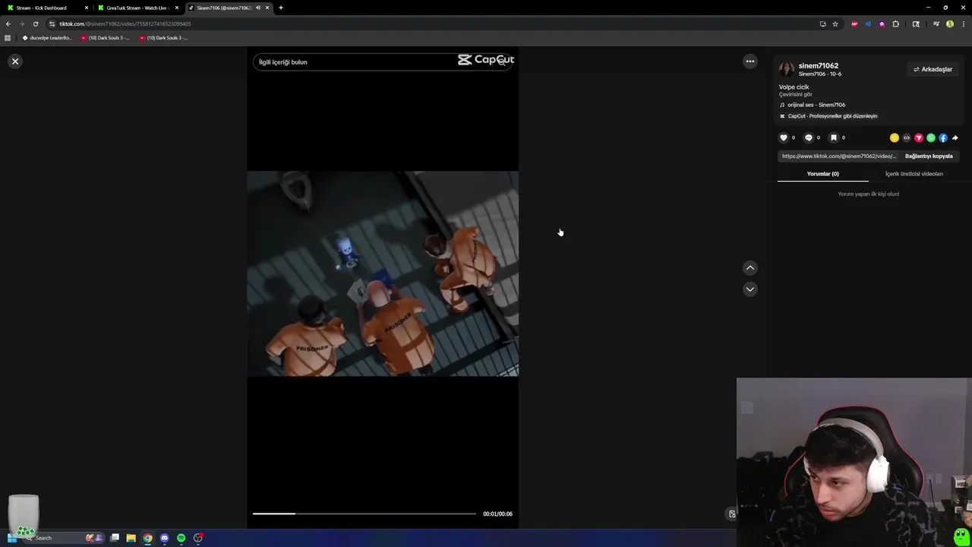Open the Extensions puzzle menu
This screenshot has width=972, height=547.
tap(896, 24)
